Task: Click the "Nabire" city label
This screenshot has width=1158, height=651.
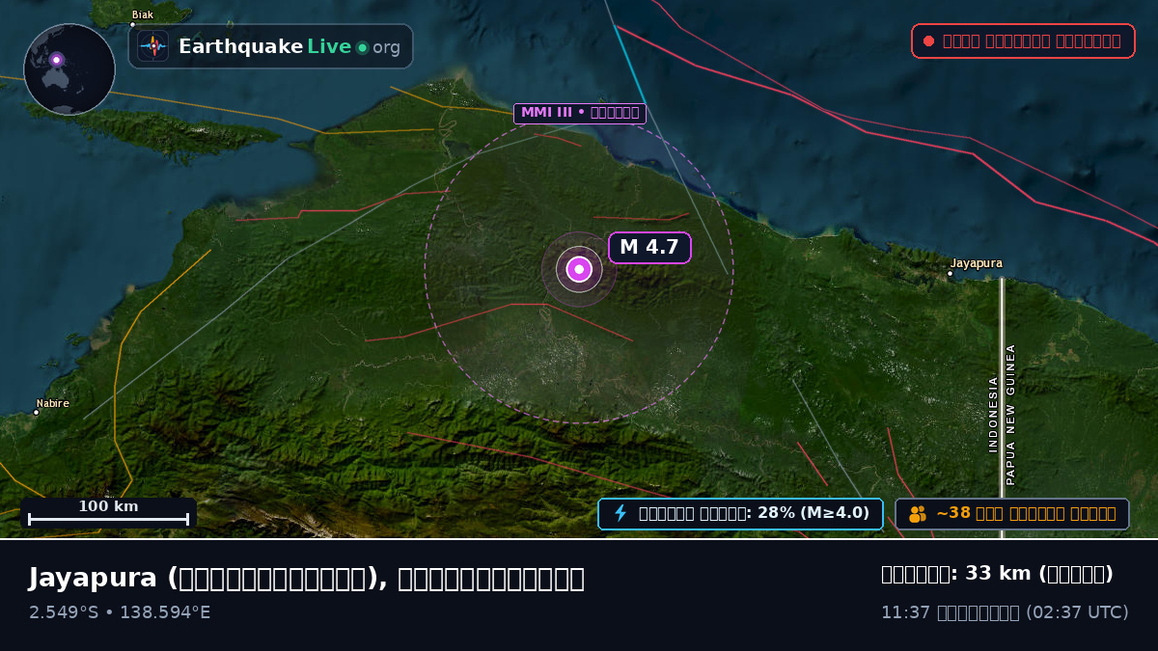Action: tap(53, 403)
